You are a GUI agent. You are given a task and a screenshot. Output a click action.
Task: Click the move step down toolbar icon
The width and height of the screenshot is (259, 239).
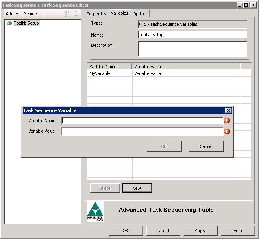click(x=77, y=14)
